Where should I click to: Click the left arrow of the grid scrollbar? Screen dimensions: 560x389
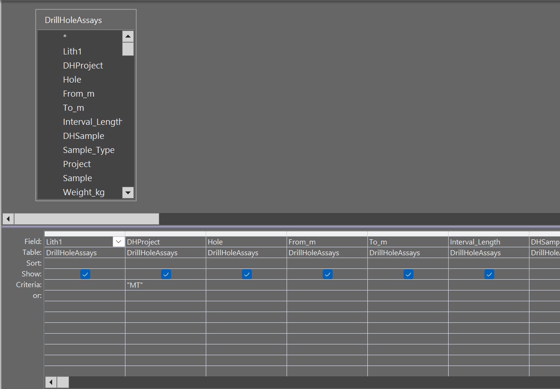click(51, 382)
